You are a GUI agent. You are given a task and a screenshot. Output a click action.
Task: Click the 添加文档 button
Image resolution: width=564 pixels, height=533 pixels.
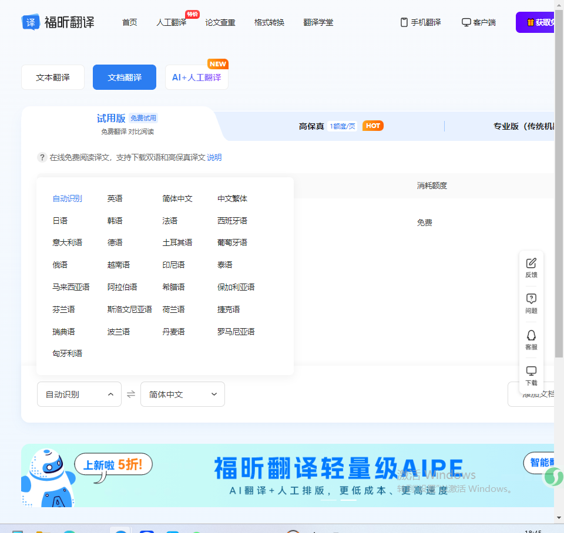pyautogui.click(x=531, y=394)
